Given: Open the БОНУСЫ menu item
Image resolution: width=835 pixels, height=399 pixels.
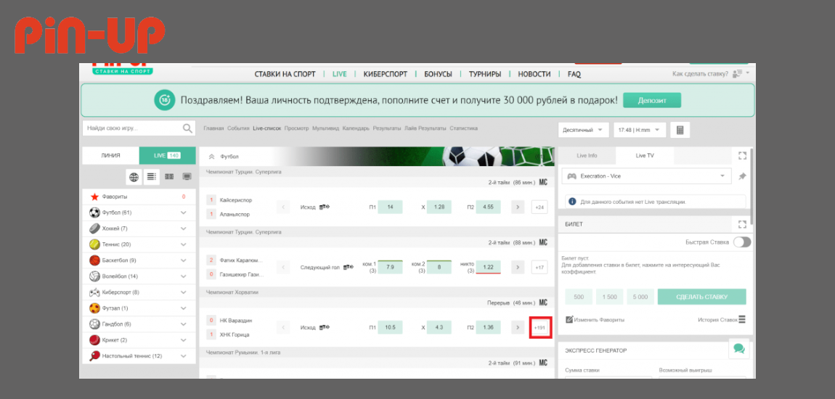Looking at the screenshot, I should pyautogui.click(x=439, y=74).
